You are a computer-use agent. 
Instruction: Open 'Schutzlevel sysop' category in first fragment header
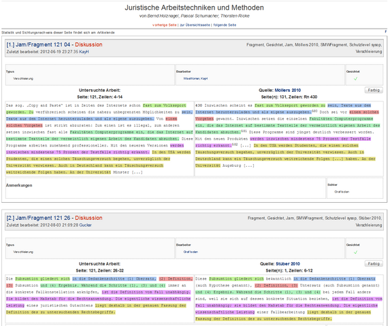[366, 45]
